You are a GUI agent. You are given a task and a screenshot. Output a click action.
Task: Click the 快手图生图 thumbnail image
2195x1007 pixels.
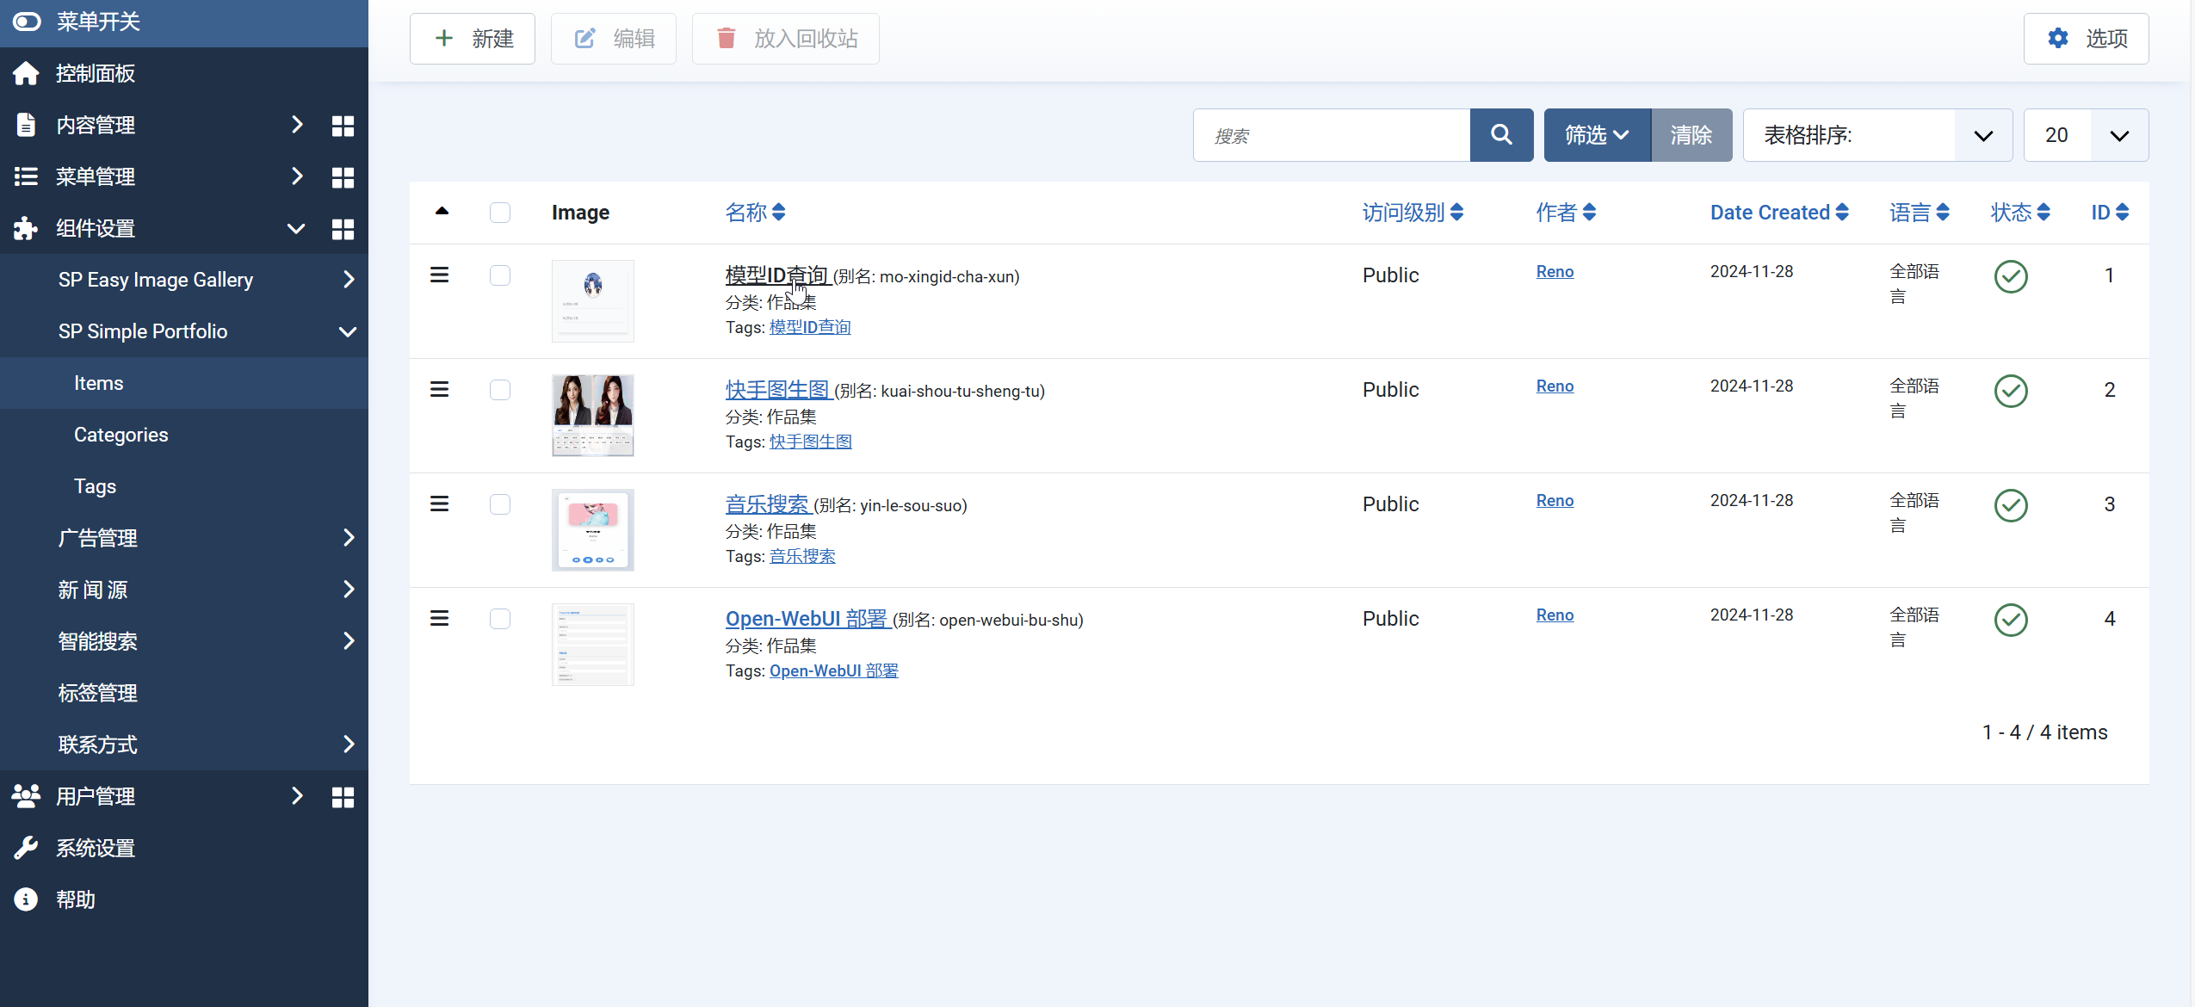592,416
